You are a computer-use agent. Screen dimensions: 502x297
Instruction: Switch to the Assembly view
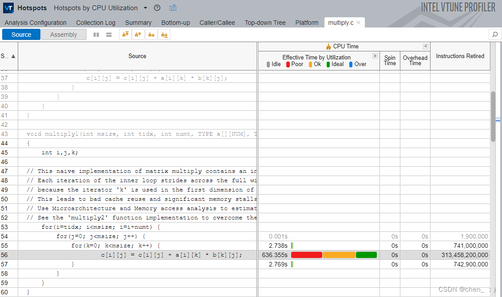coord(63,34)
